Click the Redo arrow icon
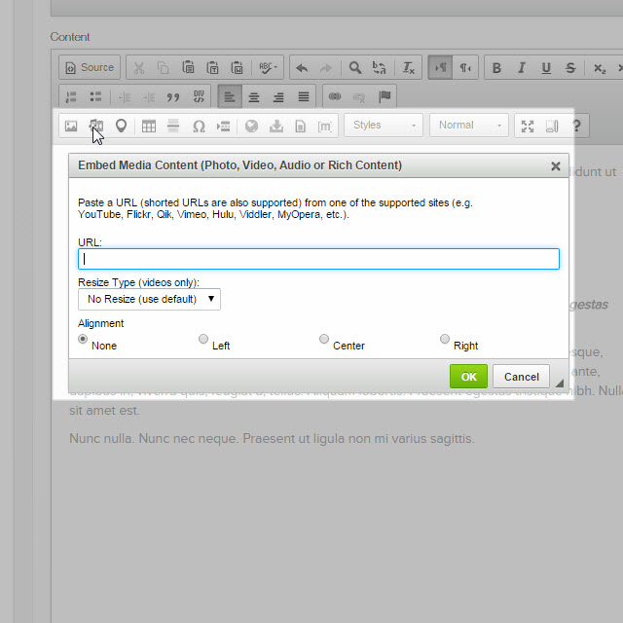 coord(326,68)
